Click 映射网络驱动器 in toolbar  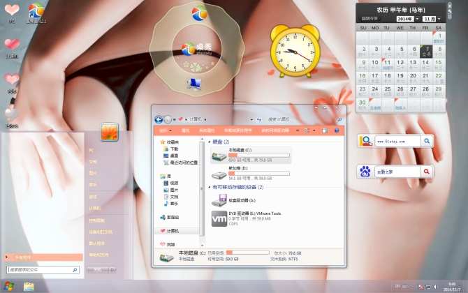(275, 130)
